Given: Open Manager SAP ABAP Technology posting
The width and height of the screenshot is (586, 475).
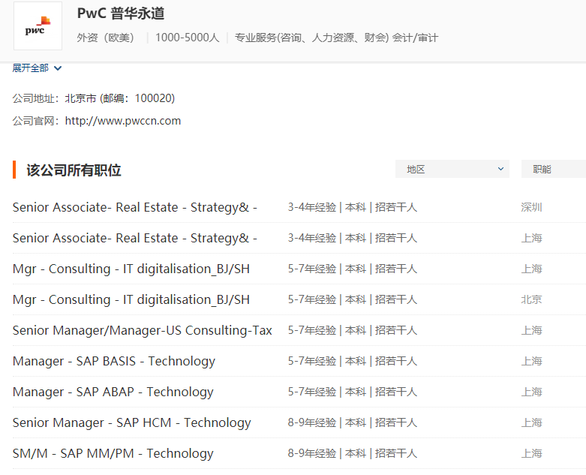Looking at the screenshot, I should coord(113,392).
